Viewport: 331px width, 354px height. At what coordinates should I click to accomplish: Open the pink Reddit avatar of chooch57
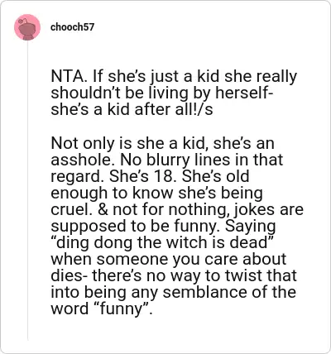(x=27, y=27)
